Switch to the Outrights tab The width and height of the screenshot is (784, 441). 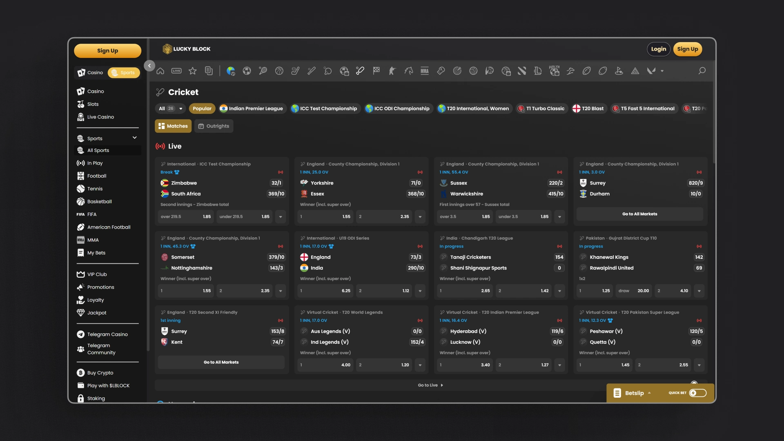[x=214, y=126]
